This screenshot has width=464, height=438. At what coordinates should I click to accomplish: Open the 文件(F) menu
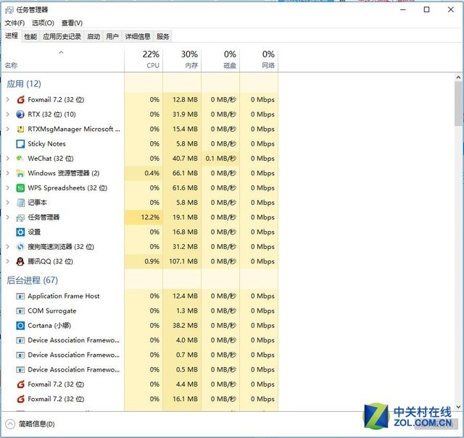pyautogui.click(x=14, y=22)
